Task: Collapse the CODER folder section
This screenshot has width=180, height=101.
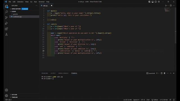Action: [x=14, y=12]
